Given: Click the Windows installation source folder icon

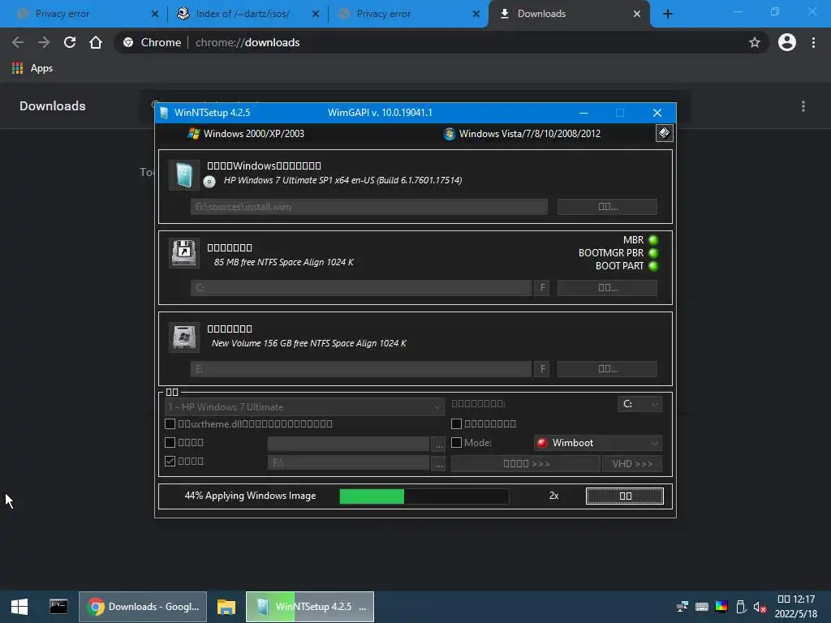Looking at the screenshot, I should click(x=184, y=175).
